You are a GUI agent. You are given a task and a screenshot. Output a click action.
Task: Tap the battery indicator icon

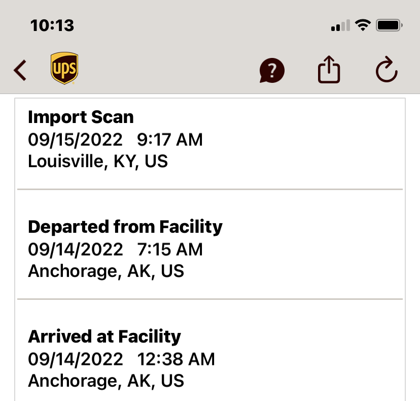point(390,25)
